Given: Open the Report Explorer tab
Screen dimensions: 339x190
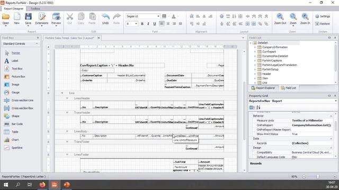Looking at the screenshot, I should tap(263, 88).
